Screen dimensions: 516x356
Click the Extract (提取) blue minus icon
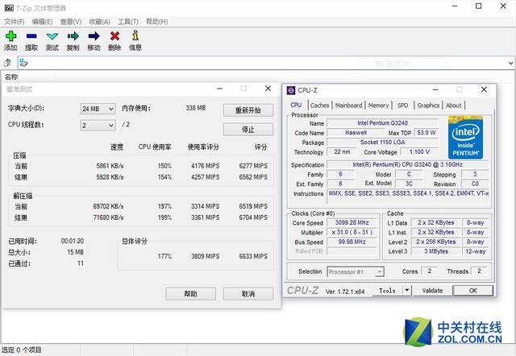31,36
